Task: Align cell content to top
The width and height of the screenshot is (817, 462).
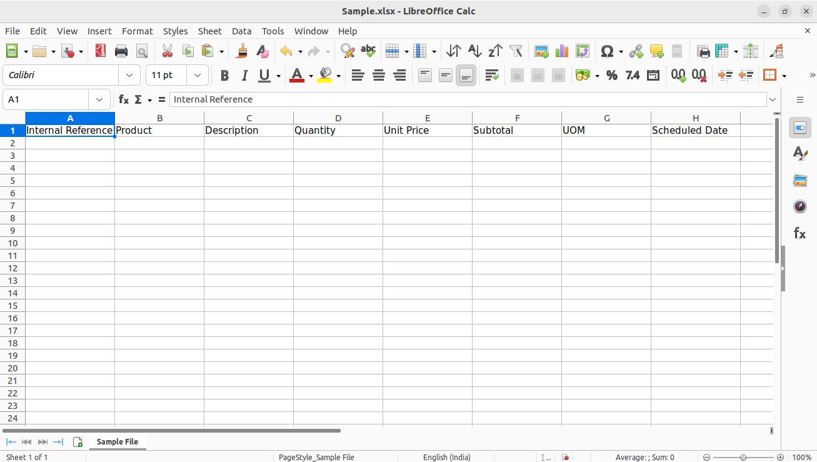Action: [x=425, y=76]
